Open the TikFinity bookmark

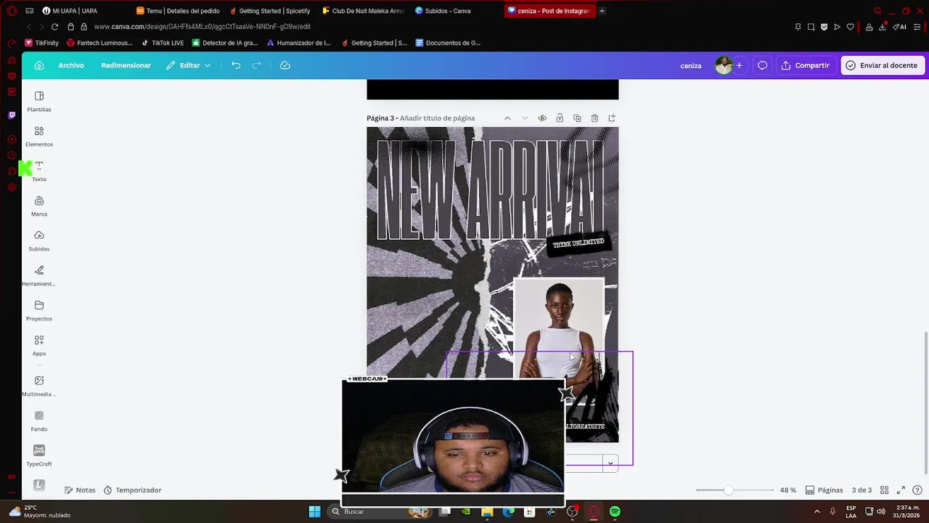(x=41, y=43)
